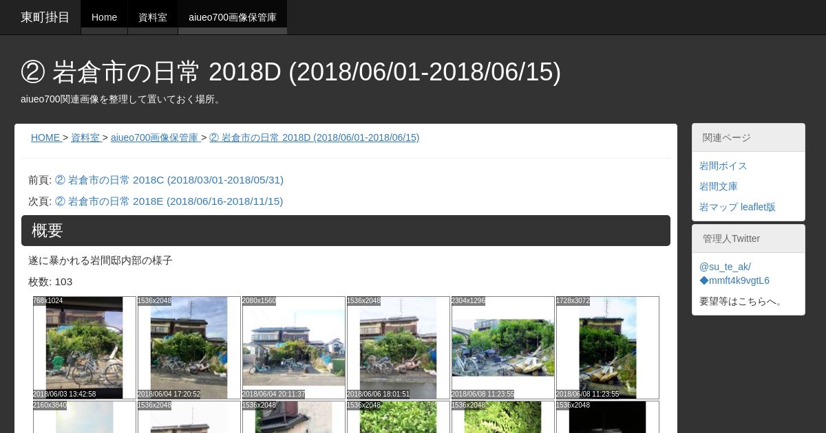This screenshot has width=826, height=433.
Task: Click HOME in the breadcrumb
Action: click(45, 137)
